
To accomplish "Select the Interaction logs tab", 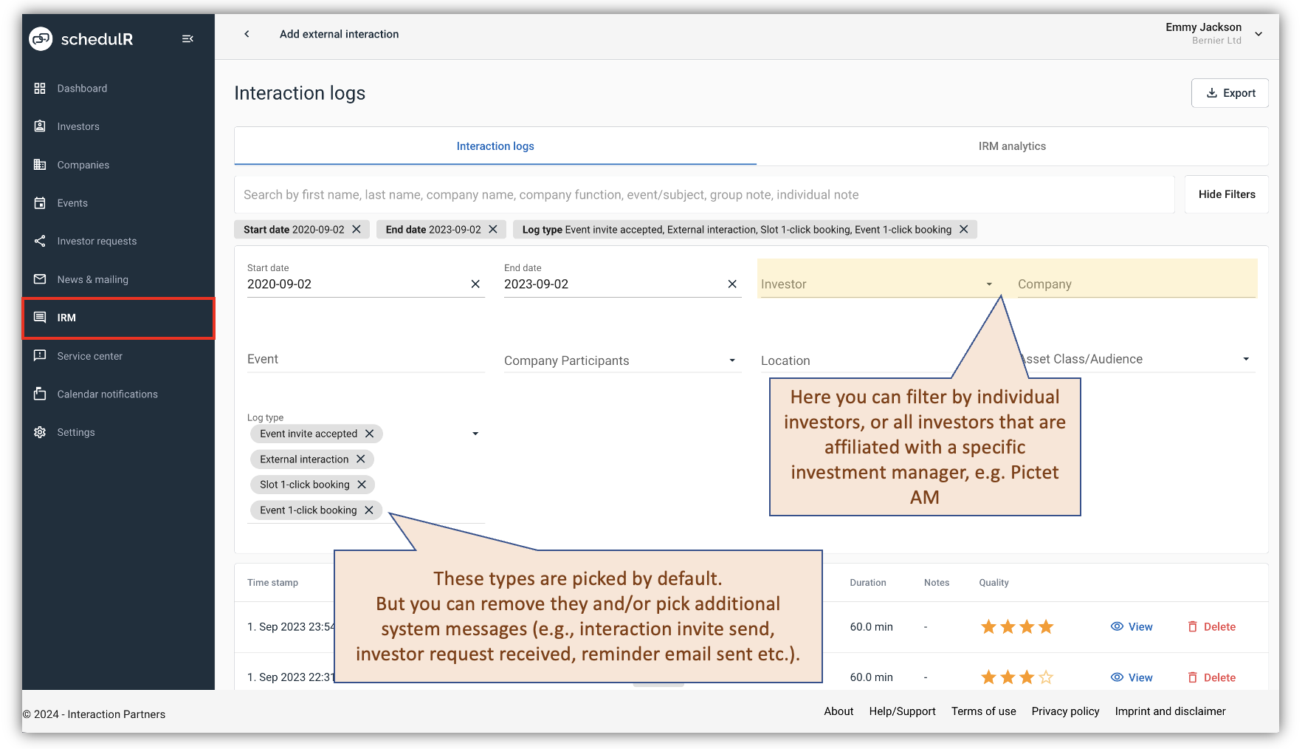I will [x=495, y=146].
